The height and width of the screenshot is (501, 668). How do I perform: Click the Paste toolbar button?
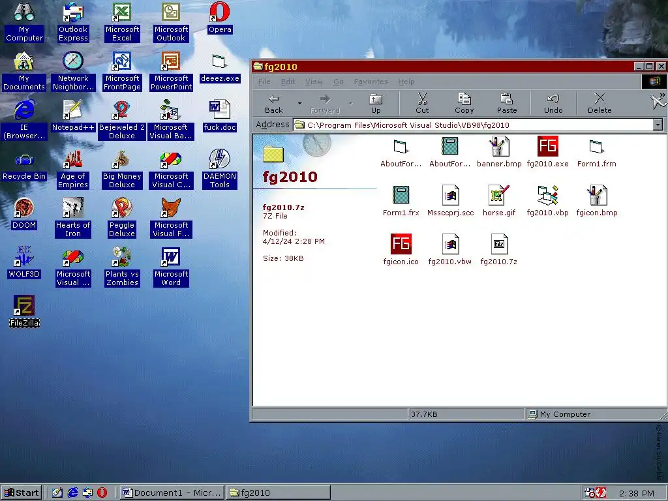506,104
